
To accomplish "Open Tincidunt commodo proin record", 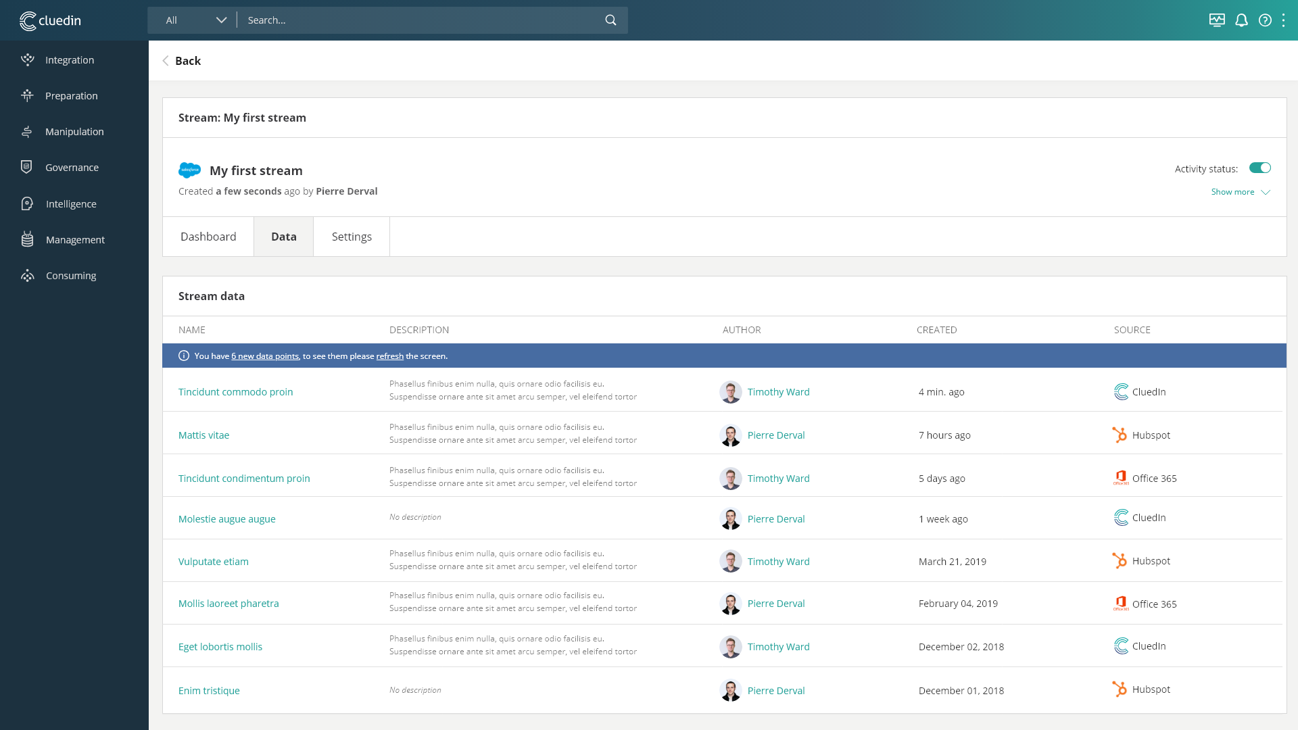I will tap(236, 391).
